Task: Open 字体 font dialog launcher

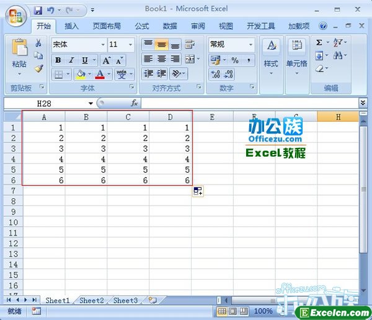Action: tap(132, 87)
